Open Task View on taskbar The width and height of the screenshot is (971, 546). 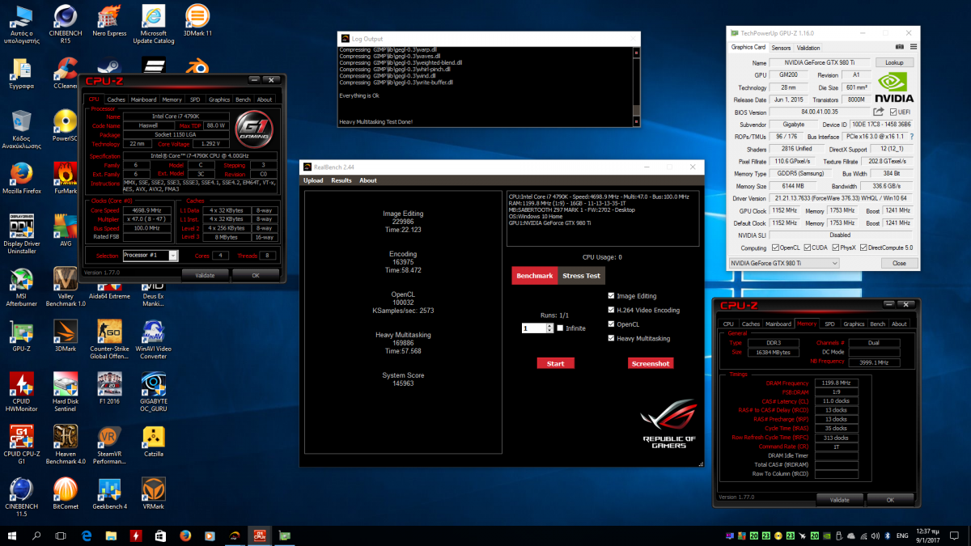(61, 535)
